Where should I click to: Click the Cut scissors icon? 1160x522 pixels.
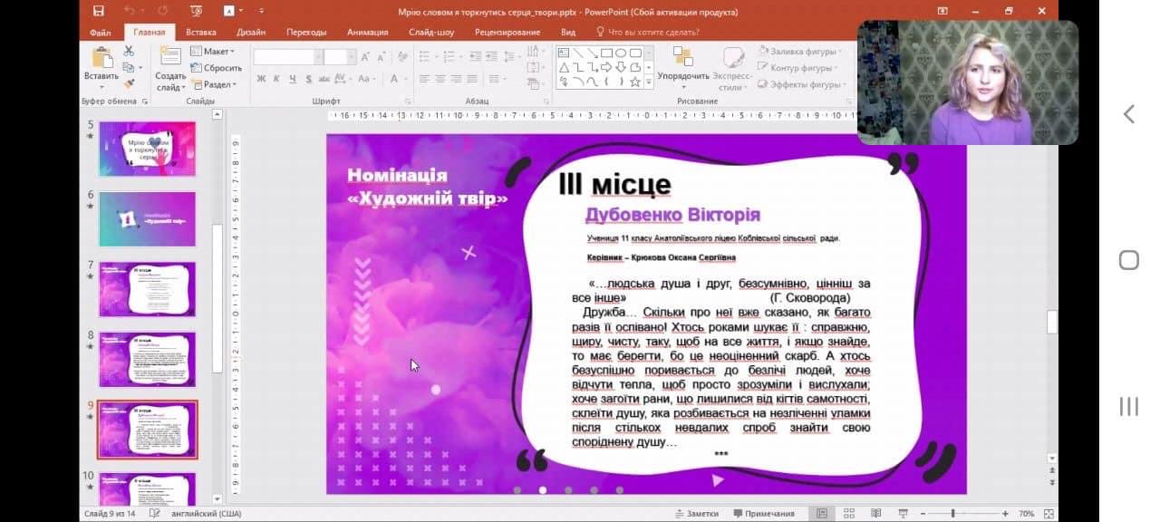point(128,53)
